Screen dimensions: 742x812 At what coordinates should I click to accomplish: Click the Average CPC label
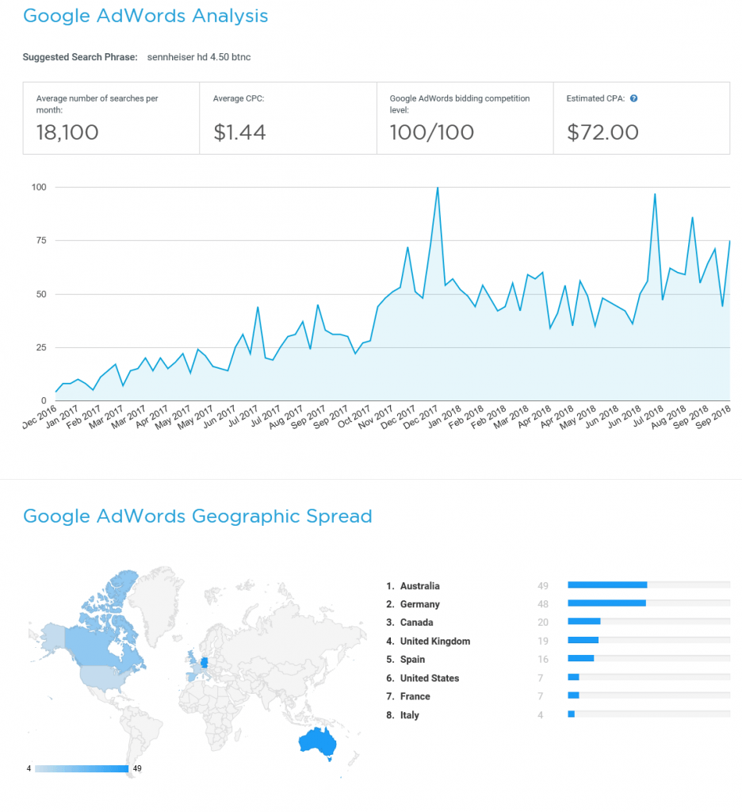click(239, 98)
